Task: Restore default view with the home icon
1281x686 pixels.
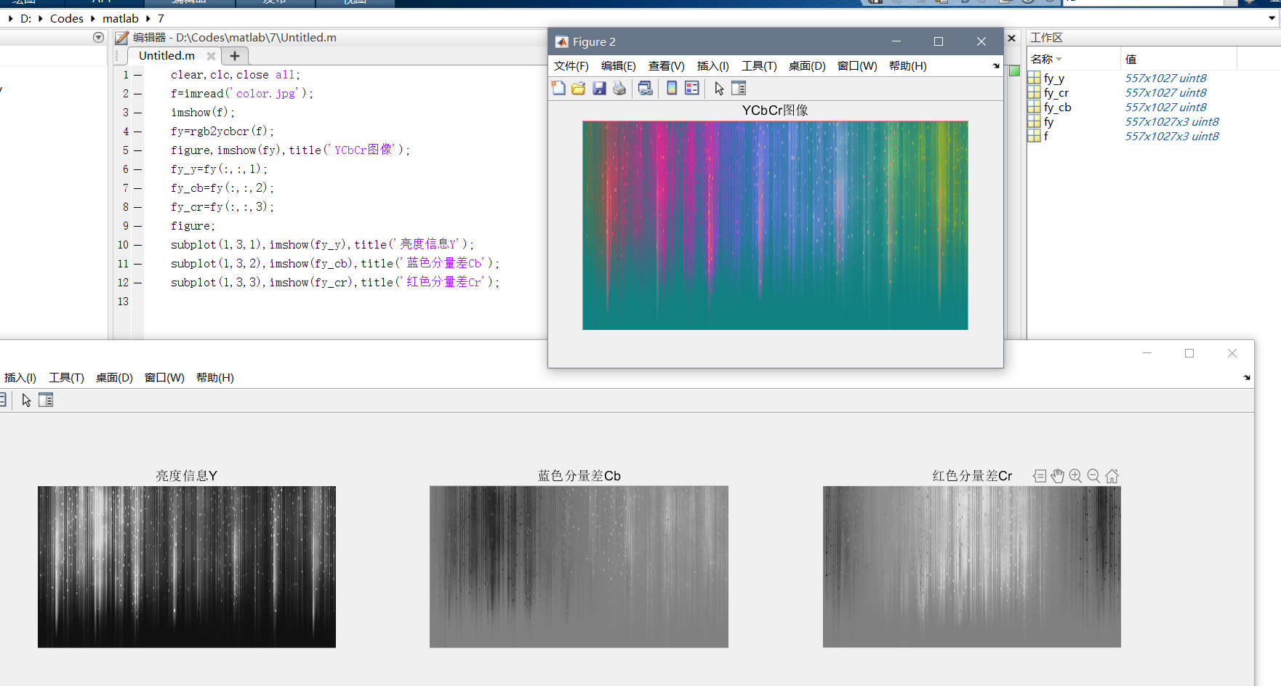Action: click(1112, 475)
